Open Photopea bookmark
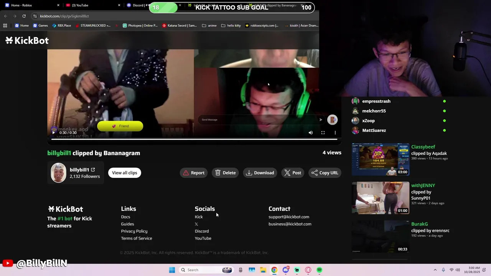 (140, 26)
